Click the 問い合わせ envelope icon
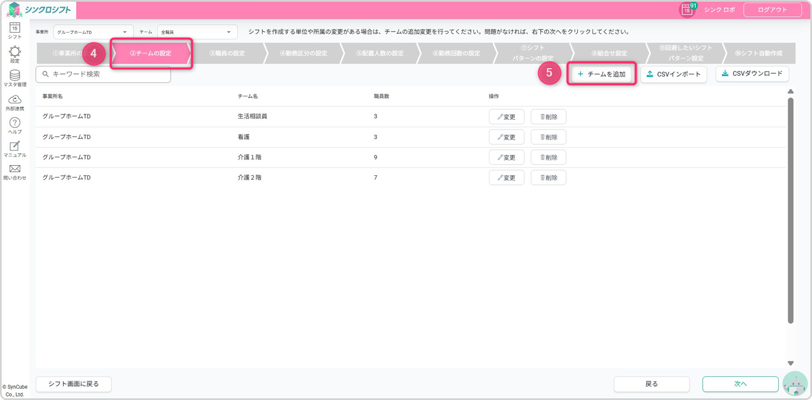Image resolution: width=812 pixels, height=400 pixels. [x=15, y=170]
